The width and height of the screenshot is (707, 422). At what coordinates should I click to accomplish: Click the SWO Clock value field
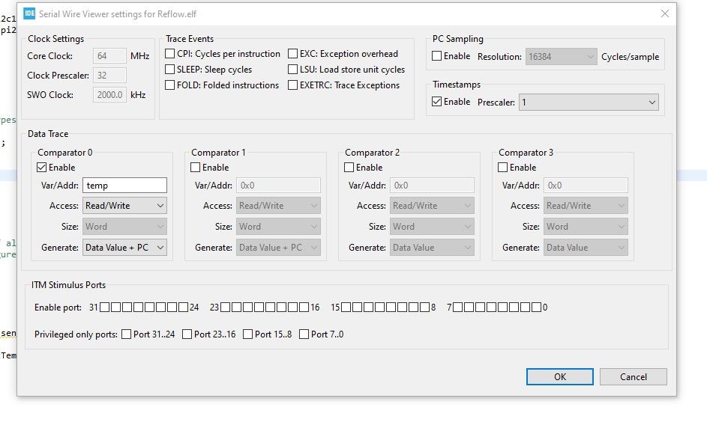(x=110, y=94)
